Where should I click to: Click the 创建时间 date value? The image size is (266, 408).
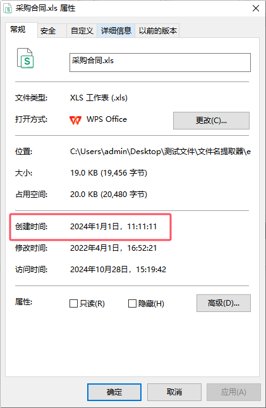pyautogui.click(x=114, y=227)
